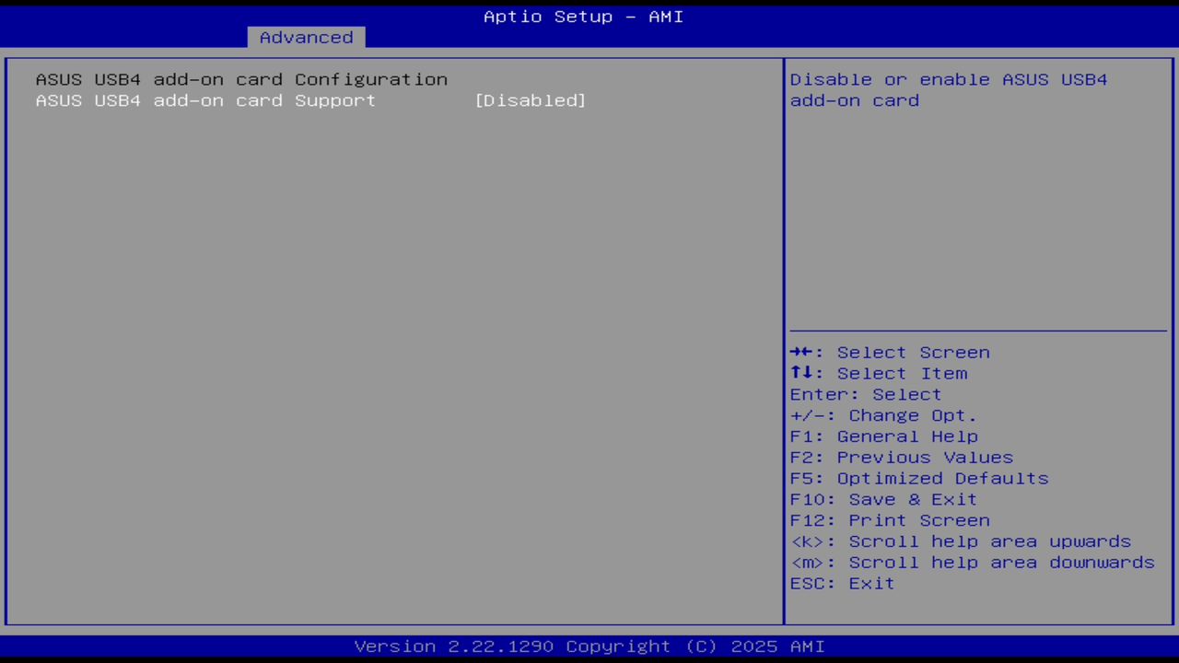
Task: Select the Advanced tab
Action: point(306,37)
